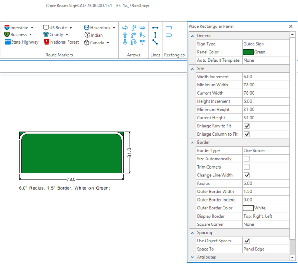The height and width of the screenshot is (264, 298).
Task: Click the properties panel scroll up arrow
Action: point(292,34)
